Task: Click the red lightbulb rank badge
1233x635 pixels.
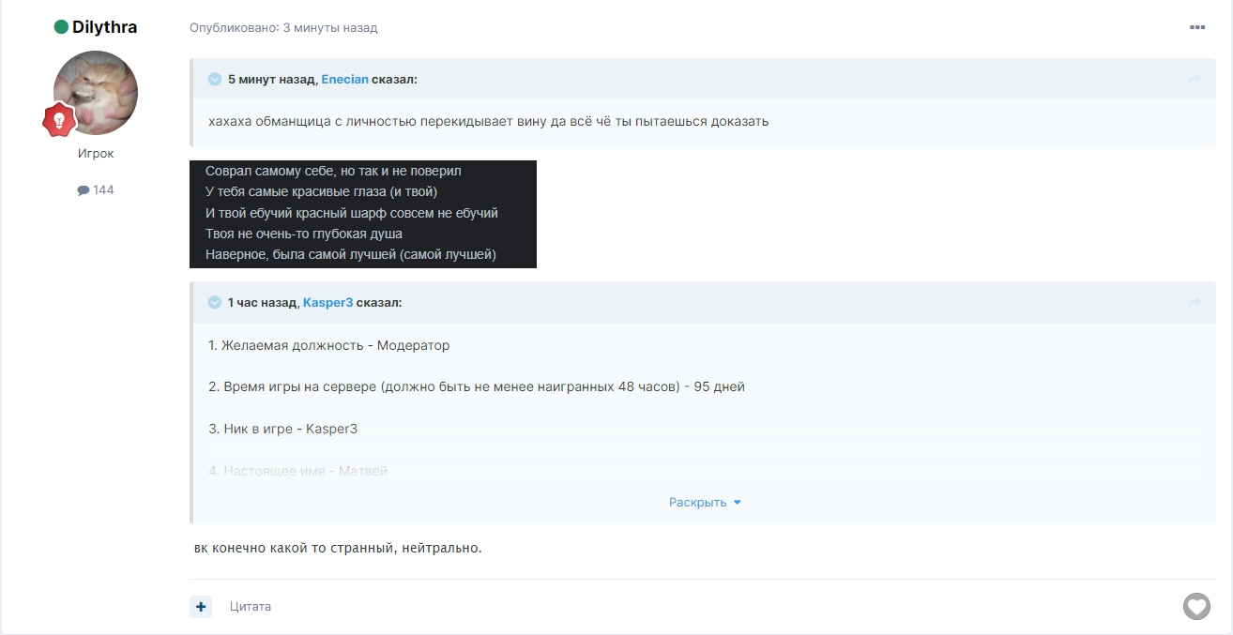Action: point(58,120)
